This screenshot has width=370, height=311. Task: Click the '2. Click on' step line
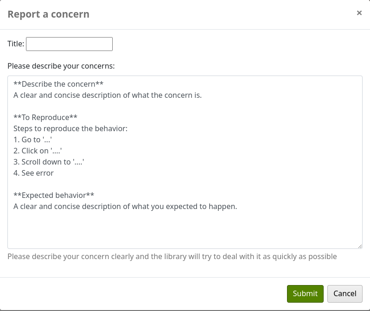[x=38, y=151]
